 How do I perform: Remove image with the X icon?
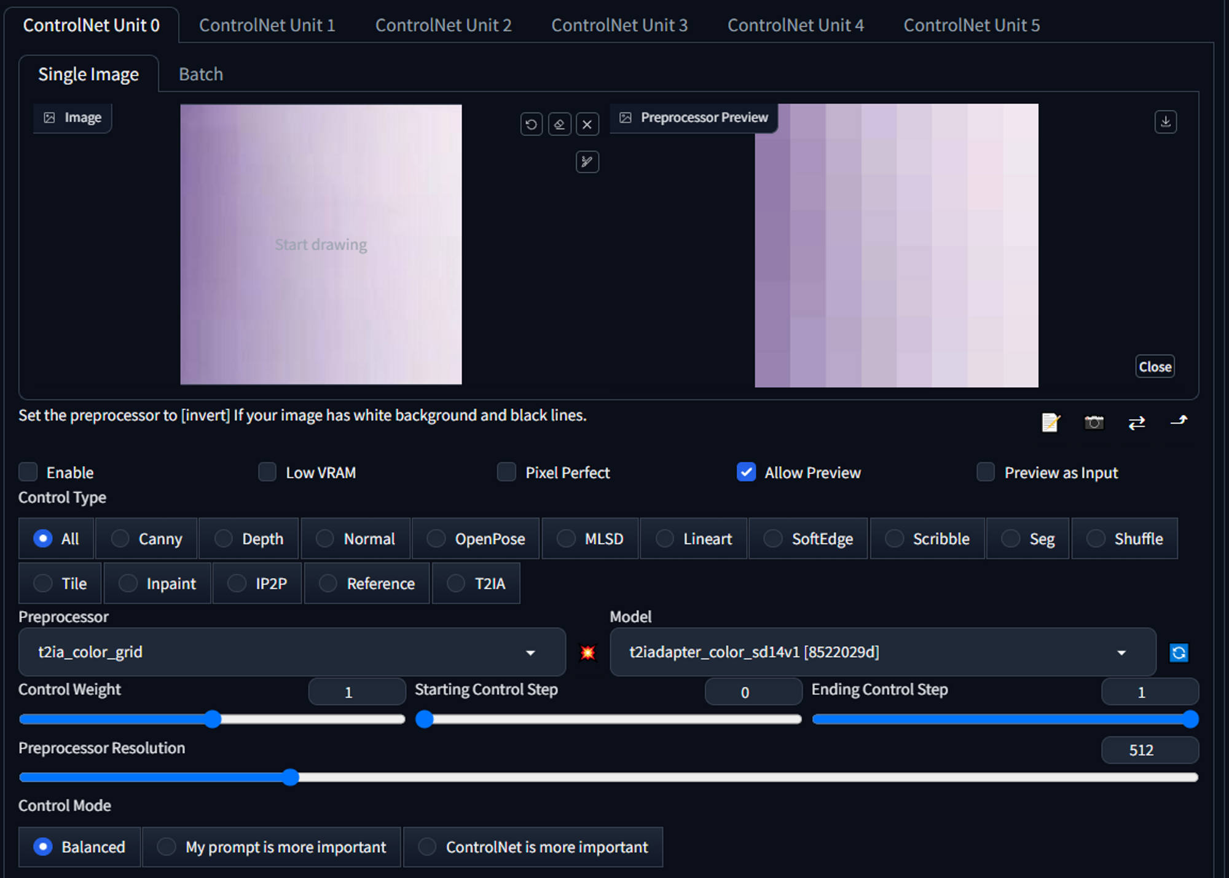587,124
